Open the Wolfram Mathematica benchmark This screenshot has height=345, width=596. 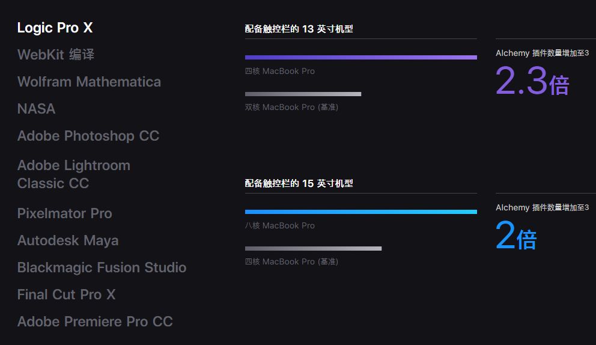pyautogui.click(x=89, y=82)
